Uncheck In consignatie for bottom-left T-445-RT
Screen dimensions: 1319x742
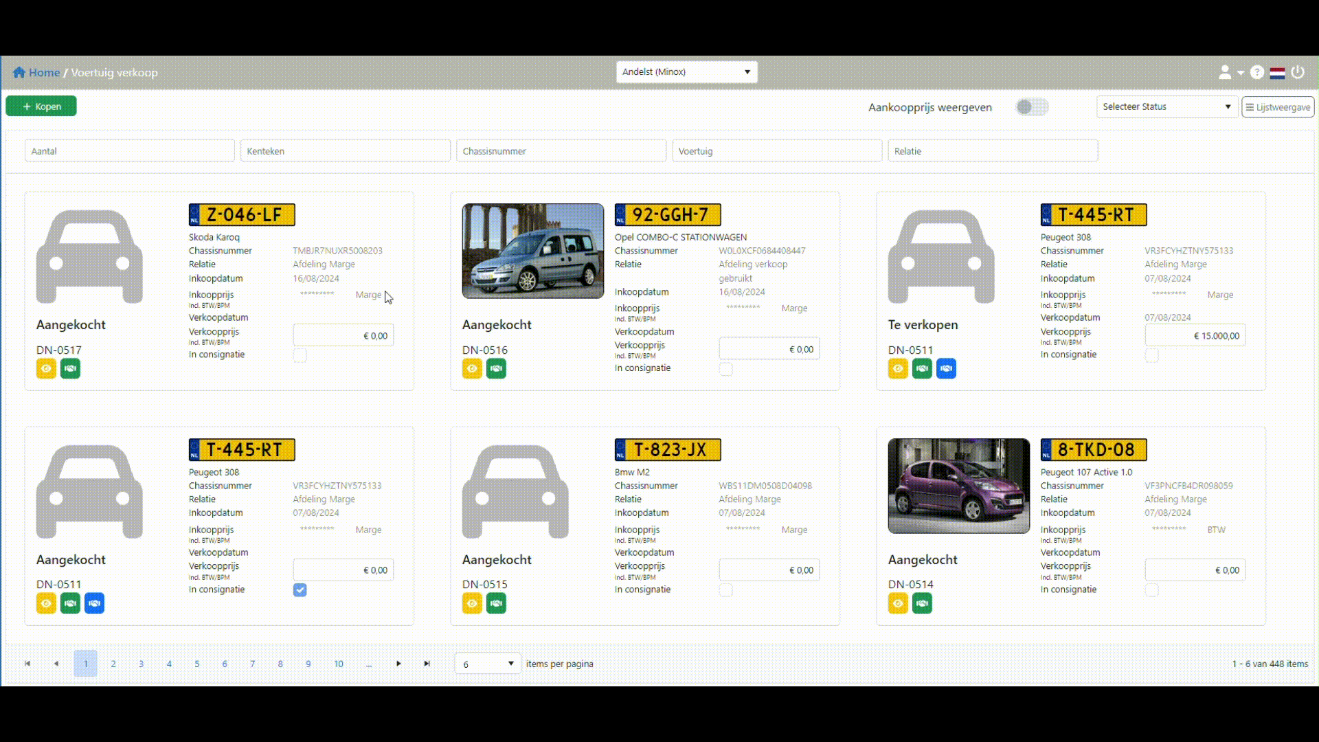[x=300, y=590]
